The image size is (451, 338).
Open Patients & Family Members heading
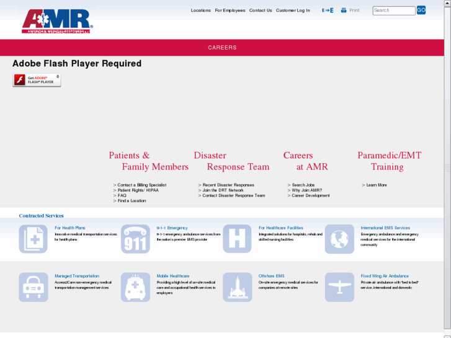(149, 161)
